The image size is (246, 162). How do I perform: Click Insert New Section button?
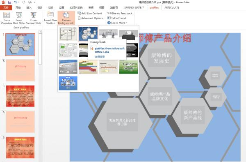tap(50, 18)
